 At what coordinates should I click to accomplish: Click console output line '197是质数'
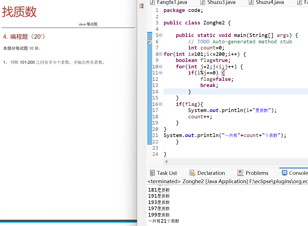(x=159, y=208)
